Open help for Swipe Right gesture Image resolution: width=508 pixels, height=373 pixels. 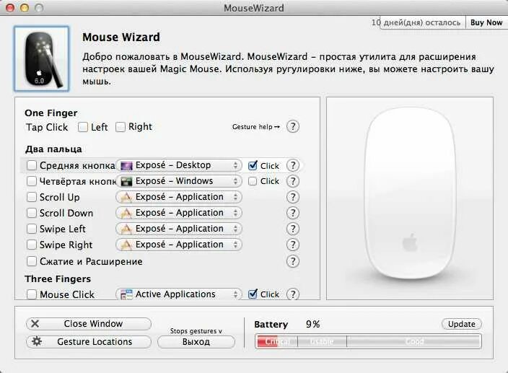[x=293, y=245]
